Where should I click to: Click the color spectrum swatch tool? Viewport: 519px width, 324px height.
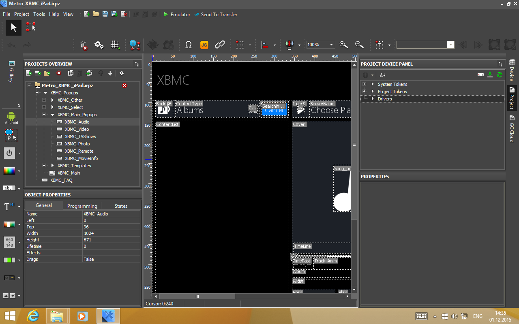9,171
